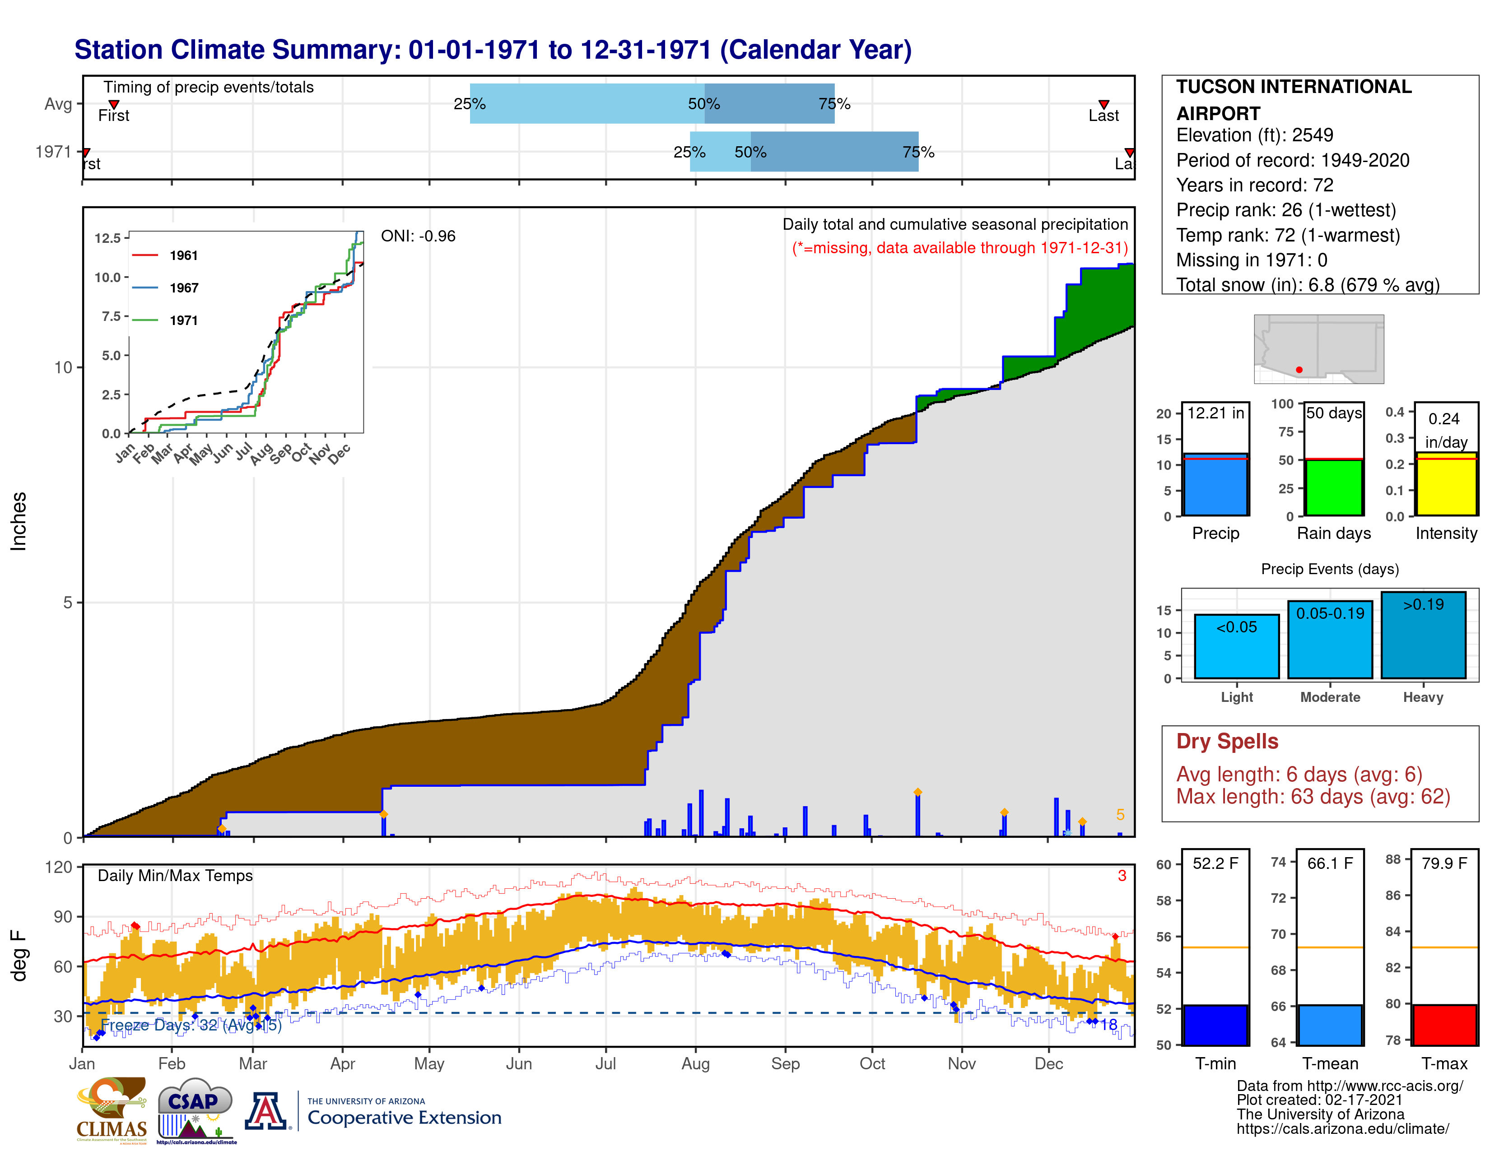This screenshot has width=1490, height=1151.
Task: Click the Plot created: 02-17-2021 text
Action: (1319, 1100)
